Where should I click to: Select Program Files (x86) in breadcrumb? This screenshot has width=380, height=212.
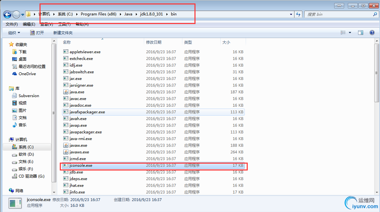click(98, 14)
